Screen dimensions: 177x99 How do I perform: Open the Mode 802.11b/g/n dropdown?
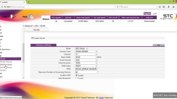tap(81, 48)
